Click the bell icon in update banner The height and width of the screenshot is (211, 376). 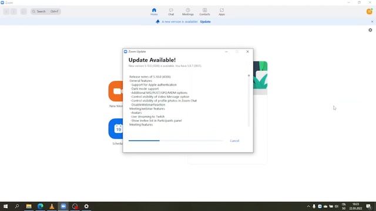[157, 22]
